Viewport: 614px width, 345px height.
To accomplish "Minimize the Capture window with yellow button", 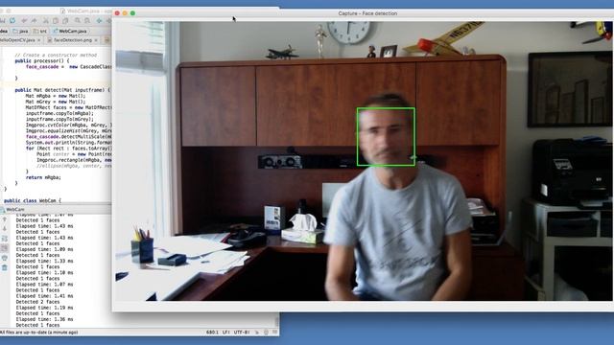I will coord(125,13).
